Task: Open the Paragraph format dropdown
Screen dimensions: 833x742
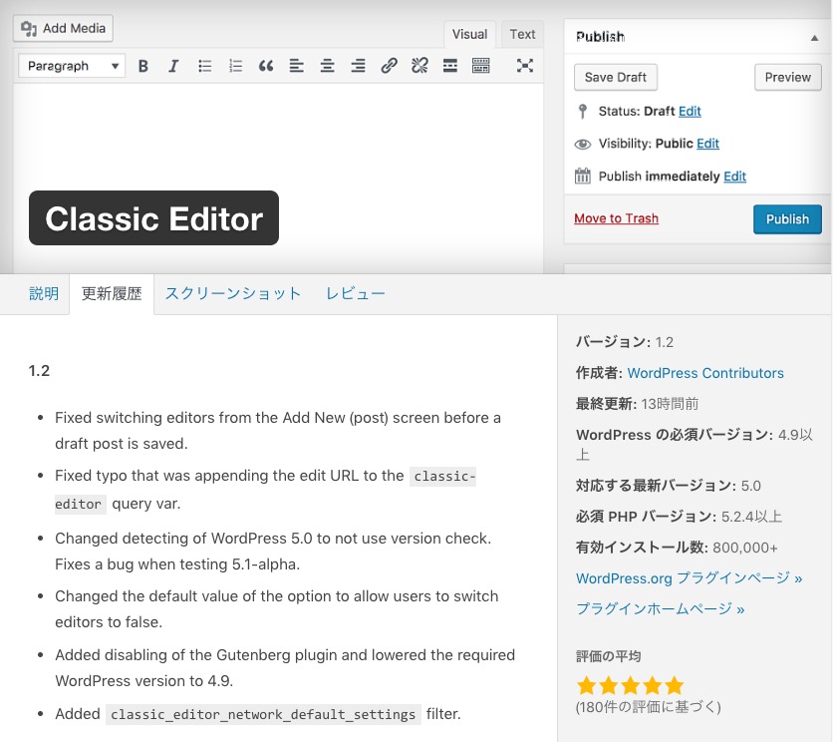Action: click(x=73, y=66)
